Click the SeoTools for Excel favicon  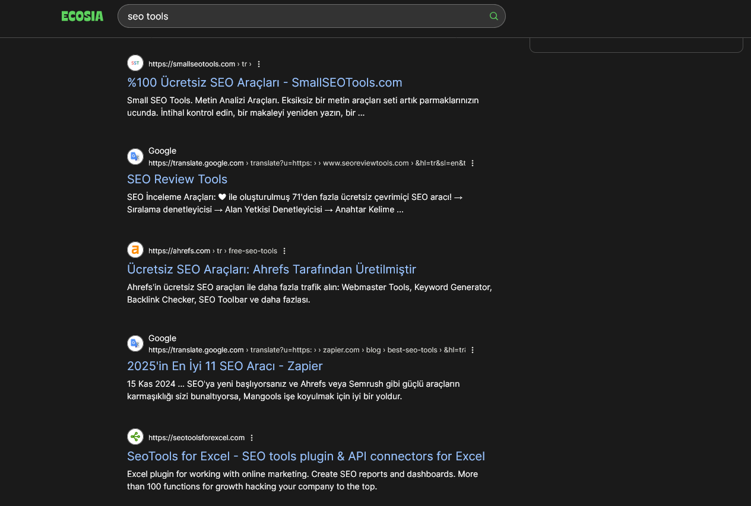(x=135, y=437)
